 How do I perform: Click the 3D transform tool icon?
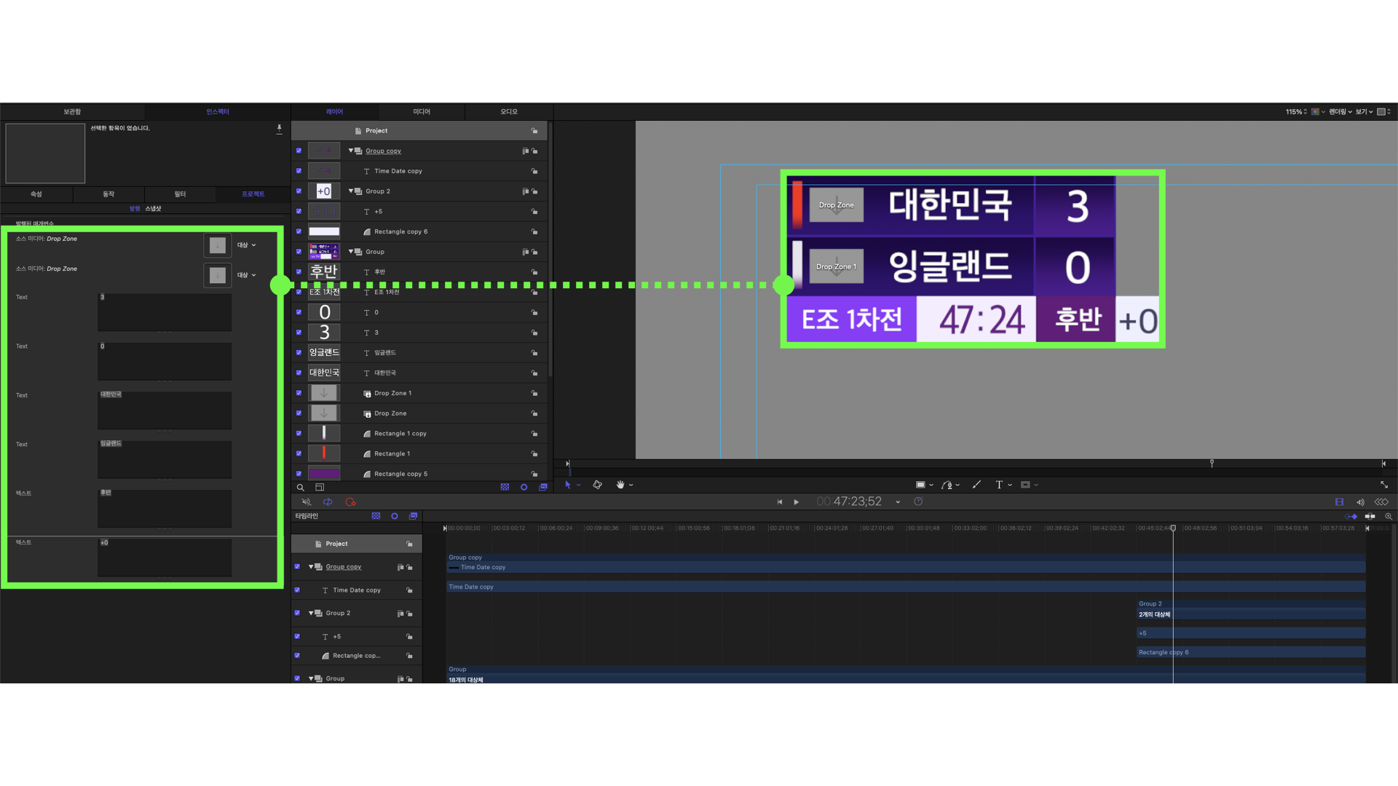597,485
